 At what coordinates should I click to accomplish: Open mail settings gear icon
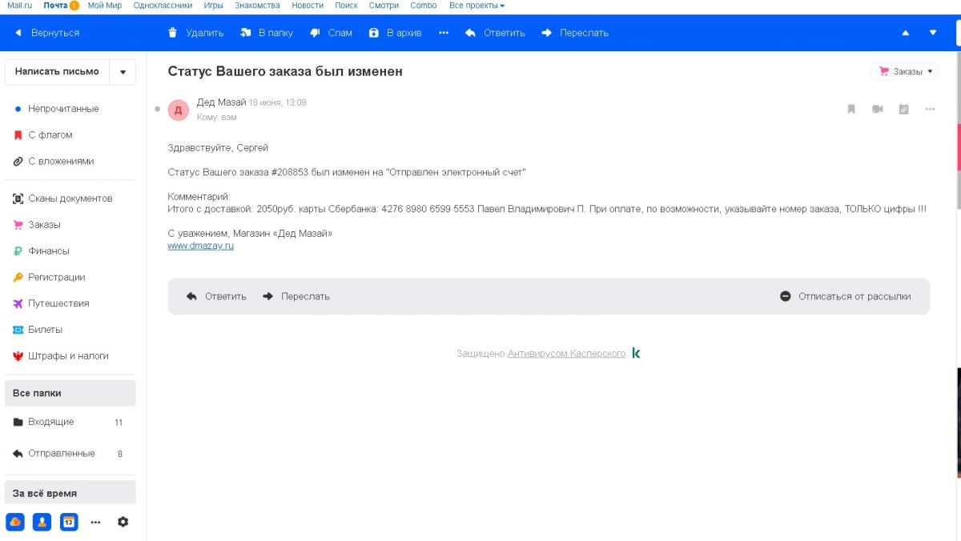(x=123, y=522)
